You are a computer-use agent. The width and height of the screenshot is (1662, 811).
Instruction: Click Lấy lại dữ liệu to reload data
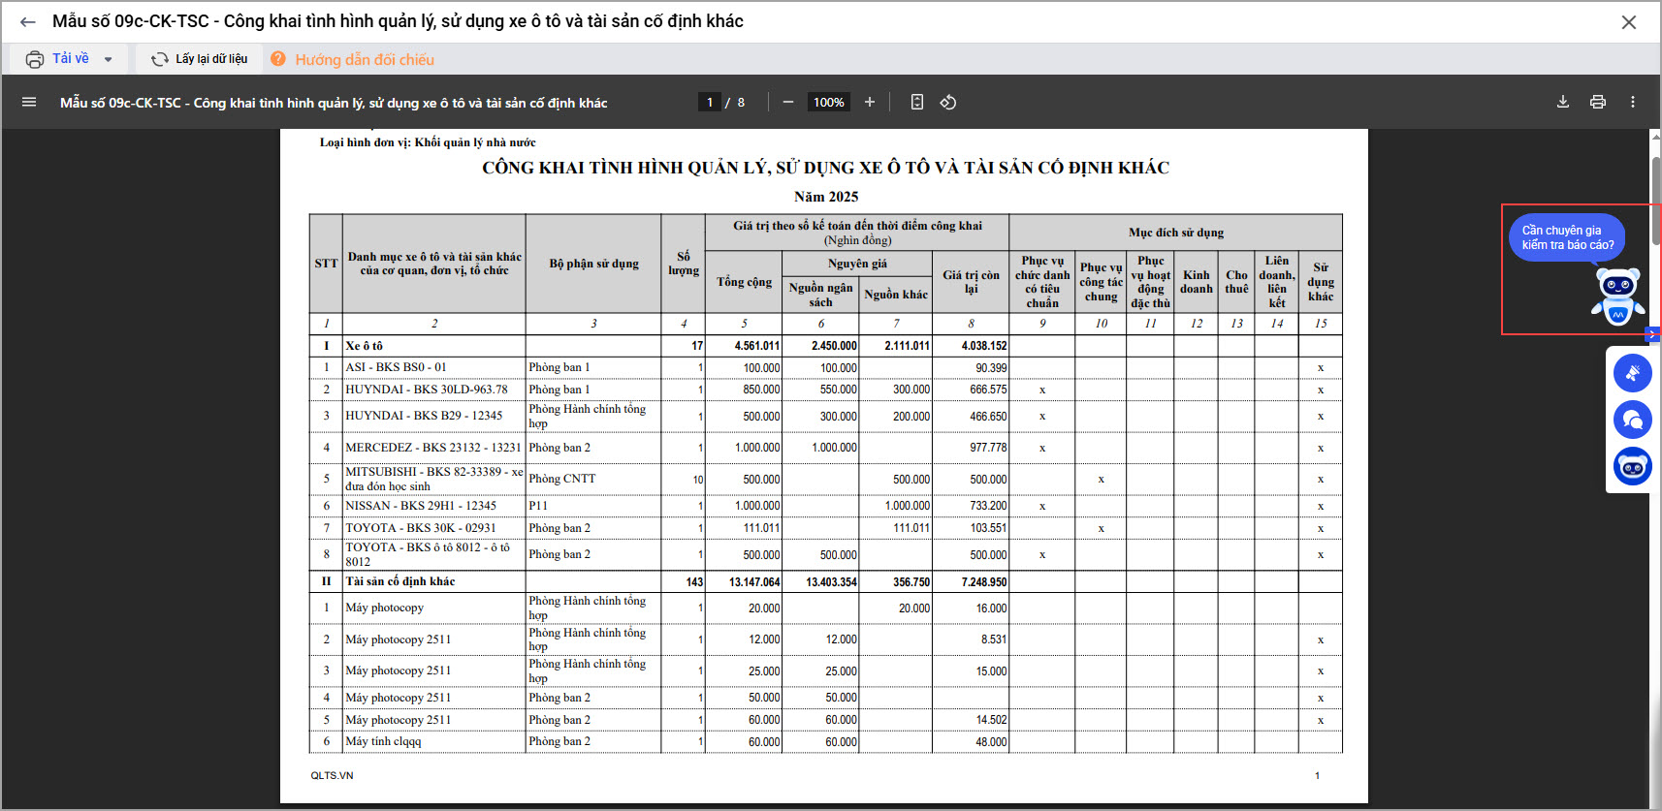tap(200, 59)
